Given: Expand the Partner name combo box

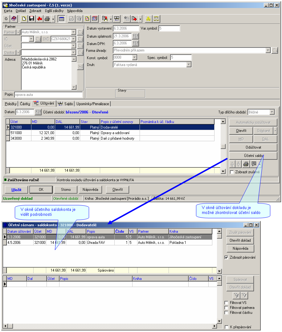Looking at the screenshot, I should tap(74, 32).
